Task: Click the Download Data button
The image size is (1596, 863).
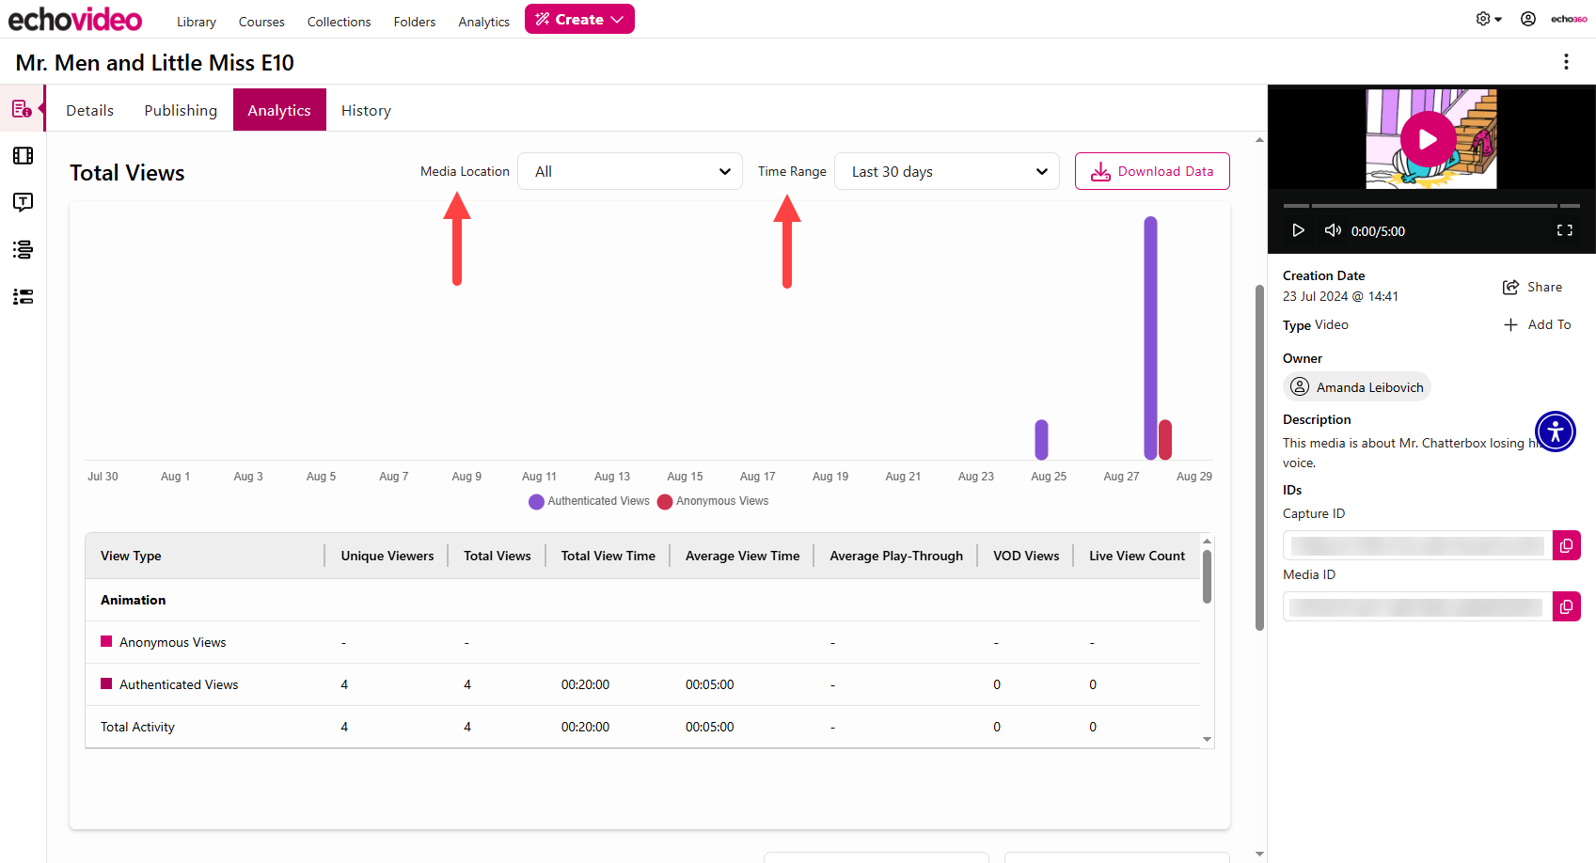Action: 1152,171
